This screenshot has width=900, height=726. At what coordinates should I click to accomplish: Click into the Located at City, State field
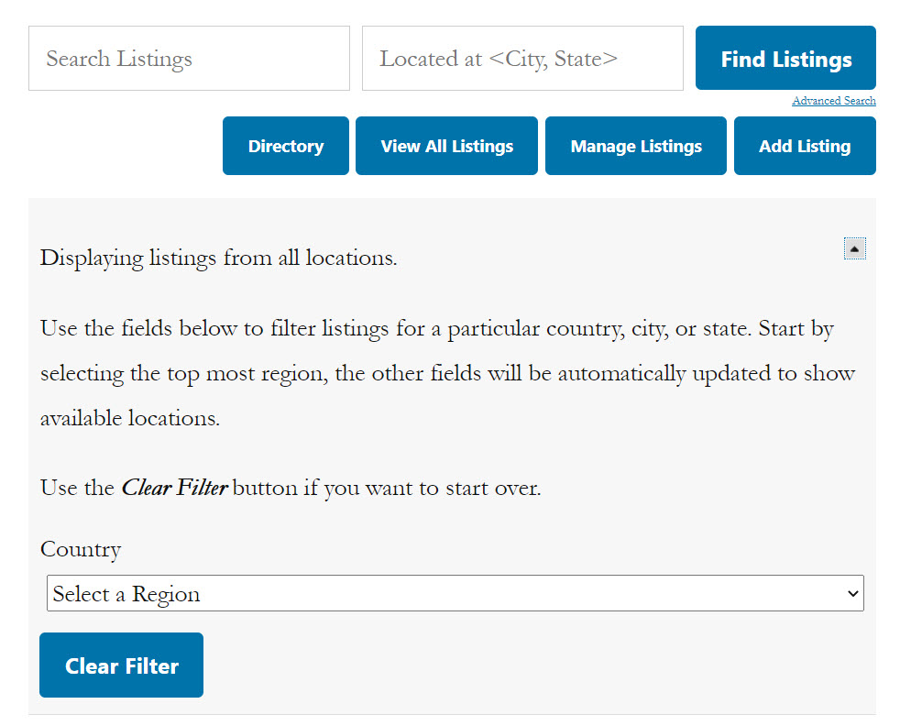point(522,58)
